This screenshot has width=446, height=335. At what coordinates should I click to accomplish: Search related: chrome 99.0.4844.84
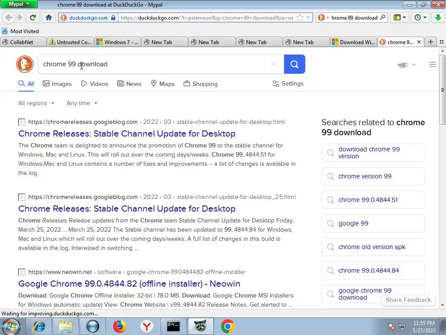[x=373, y=270]
